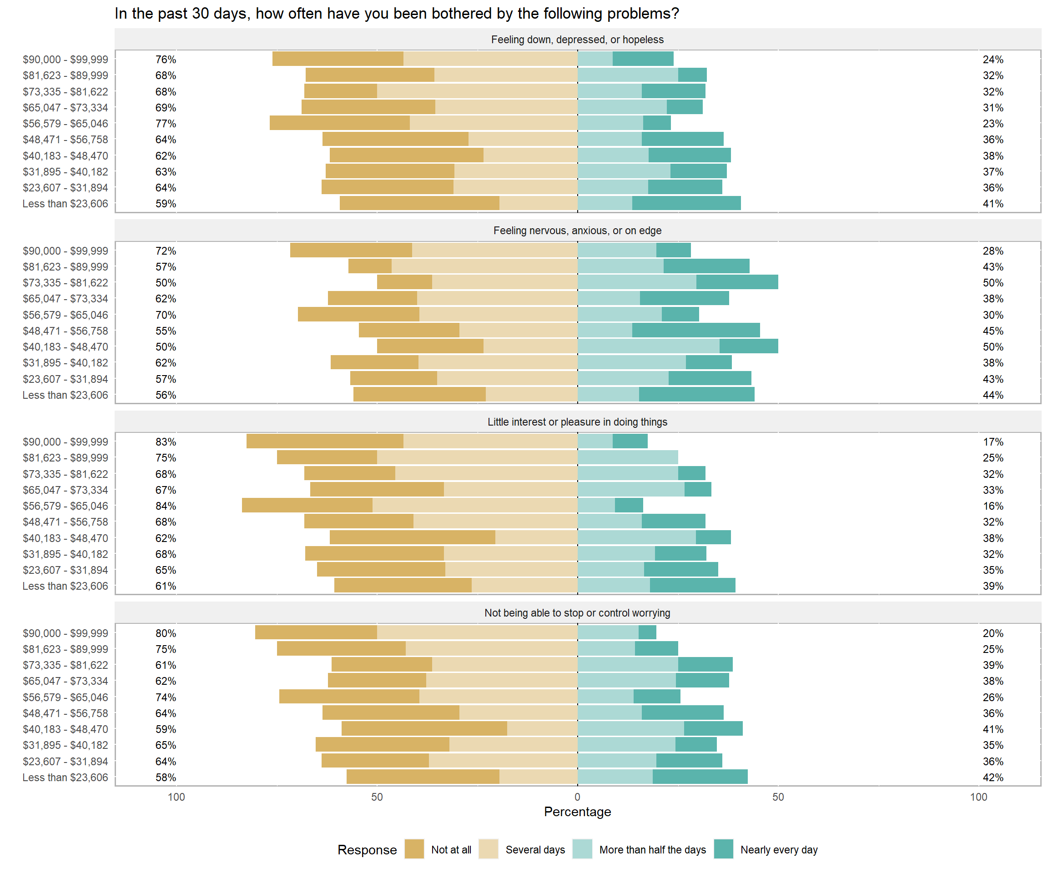Click the "0" tick label on the x-axis
1048x873 pixels.
point(577,797)
